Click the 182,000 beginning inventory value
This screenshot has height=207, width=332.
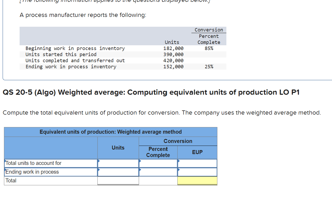pyautogui.click(x=174, y=48)
